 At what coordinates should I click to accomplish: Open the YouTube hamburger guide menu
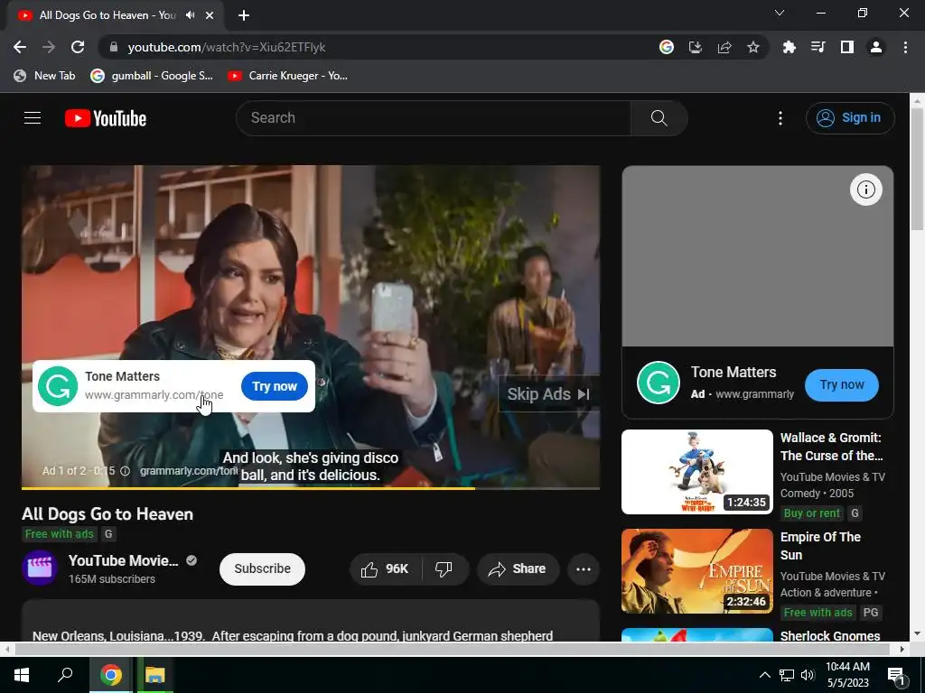coord(33,118)
